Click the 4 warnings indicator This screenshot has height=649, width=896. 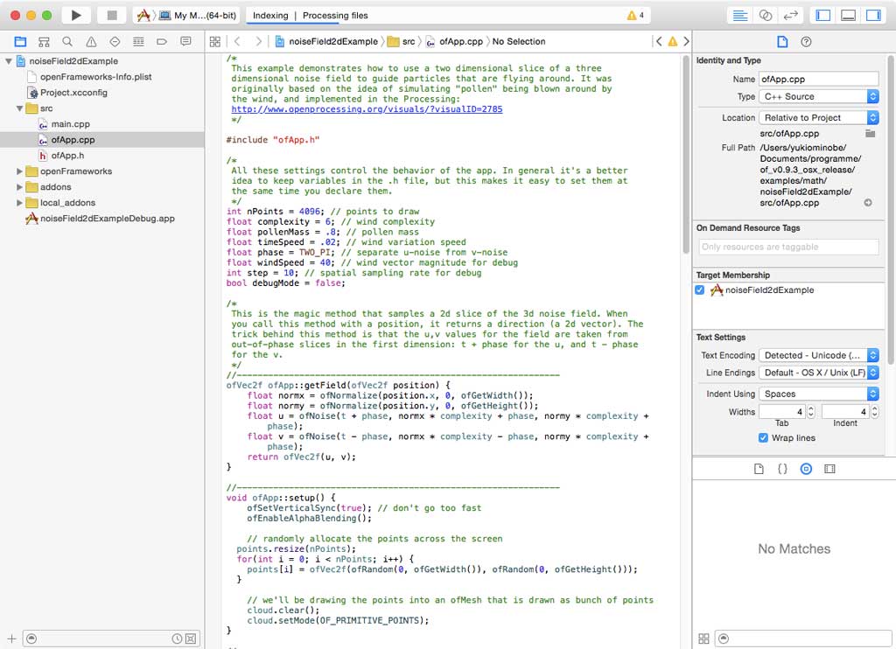[x=635, y=15]
